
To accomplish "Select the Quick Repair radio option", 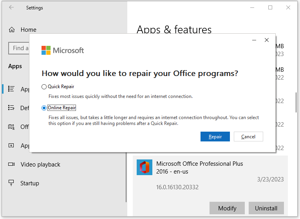I will pyautogui.click(x=44, y=87).
